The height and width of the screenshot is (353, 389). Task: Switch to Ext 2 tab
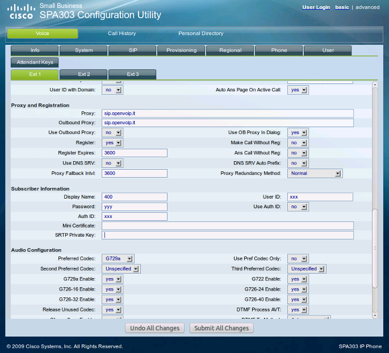(83, 74)
